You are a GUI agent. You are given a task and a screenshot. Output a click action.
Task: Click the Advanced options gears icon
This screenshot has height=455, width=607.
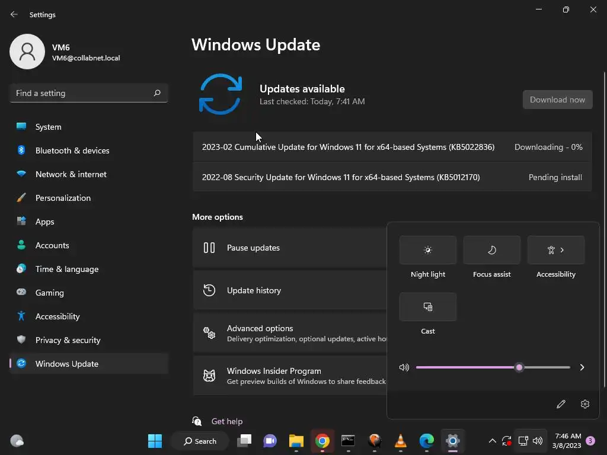point(209,333)
